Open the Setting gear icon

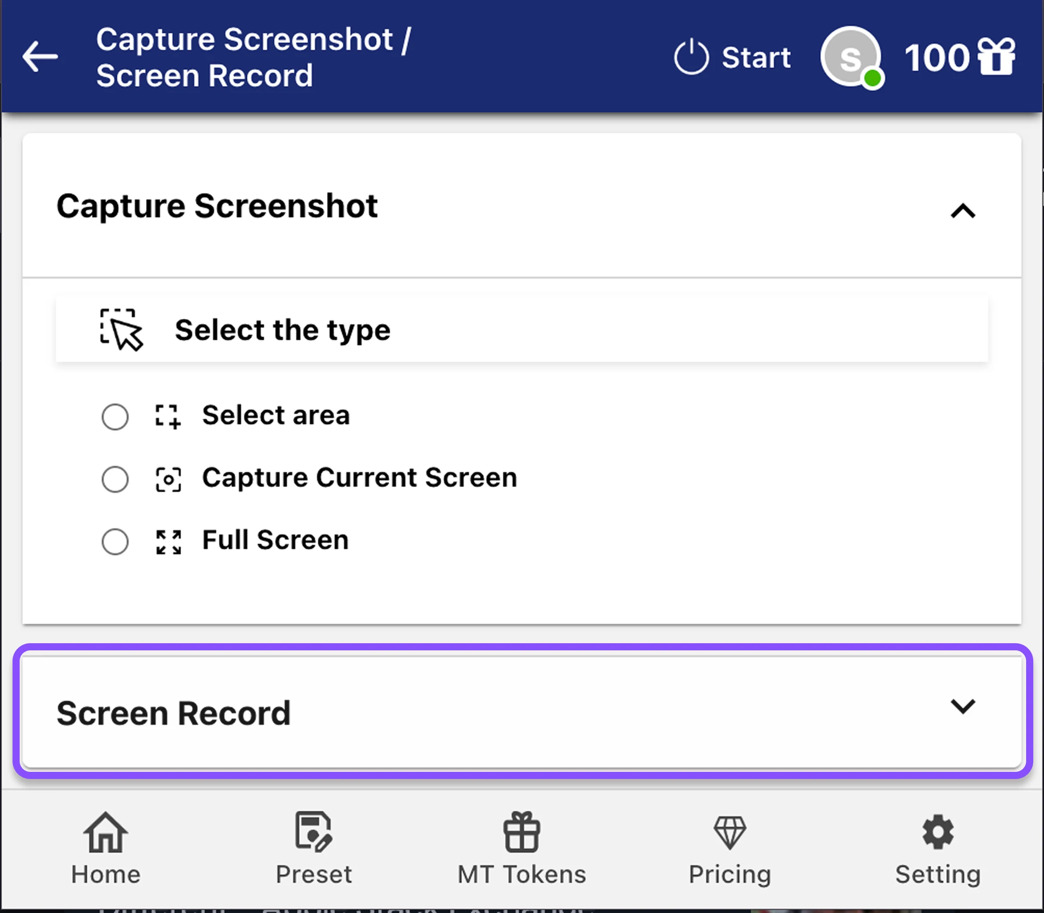coord(938,832)
